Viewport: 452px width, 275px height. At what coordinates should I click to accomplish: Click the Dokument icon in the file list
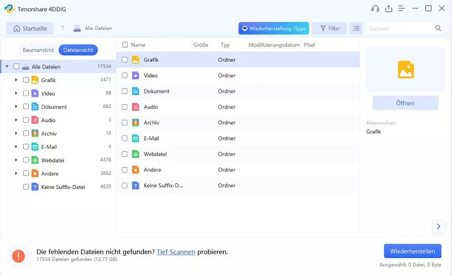point(136,91)
